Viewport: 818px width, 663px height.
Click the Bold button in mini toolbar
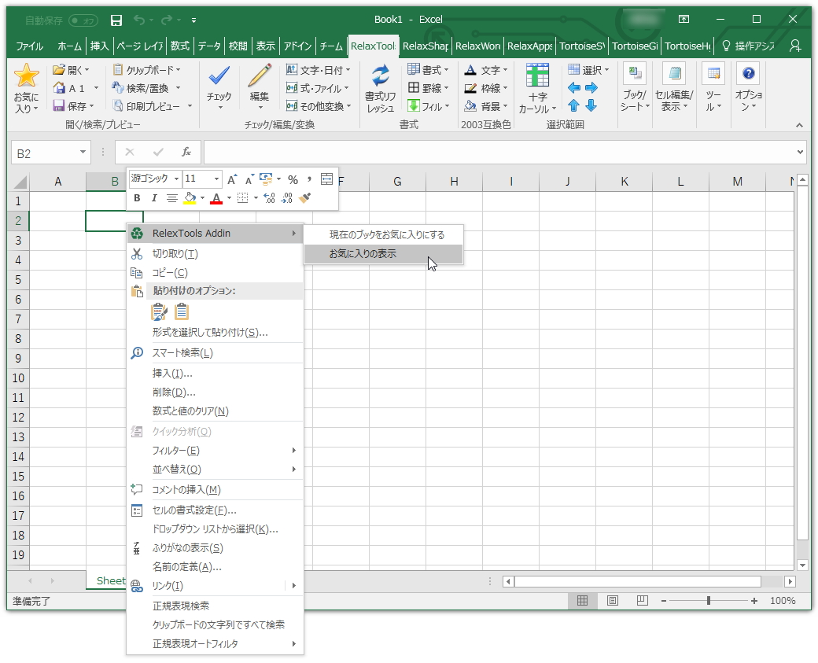[137, 198]
